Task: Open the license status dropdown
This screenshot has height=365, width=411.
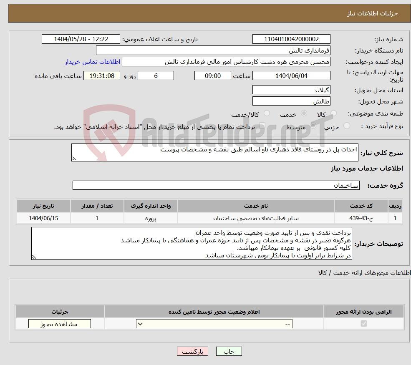Action: pyautogui.click(x=214, y=324)
